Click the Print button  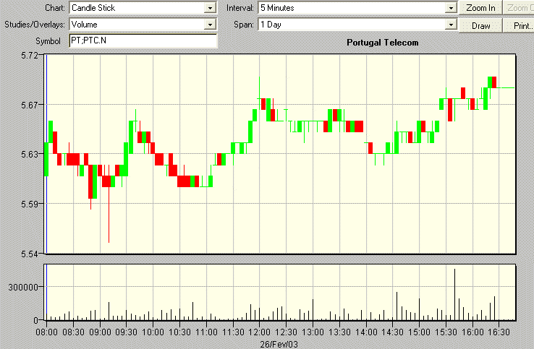pos(519,26)
